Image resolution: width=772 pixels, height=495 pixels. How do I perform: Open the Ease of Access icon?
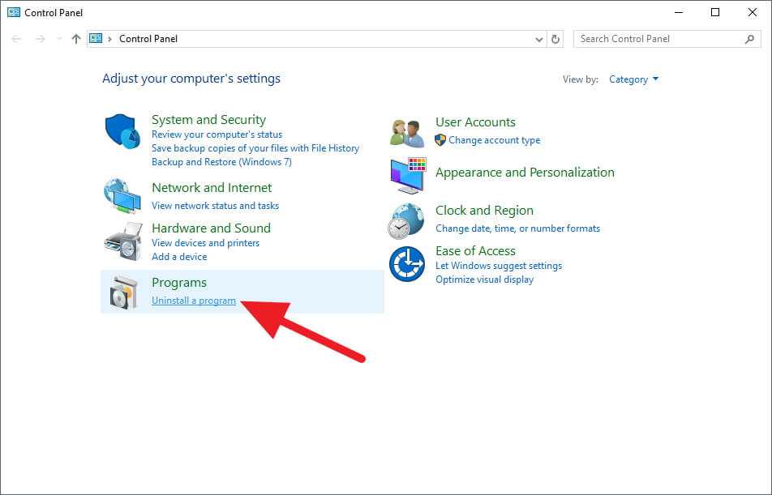(406, 265)
